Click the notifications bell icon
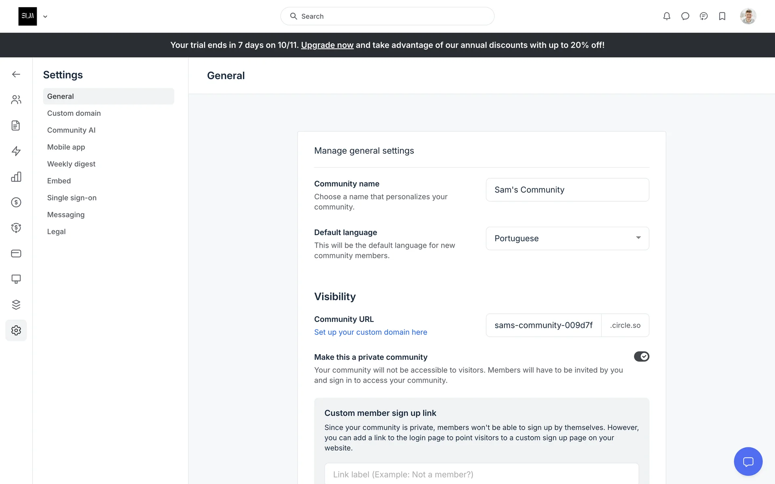Image resolution: width=775 pixels, height=484 pixels. point(667,16)
